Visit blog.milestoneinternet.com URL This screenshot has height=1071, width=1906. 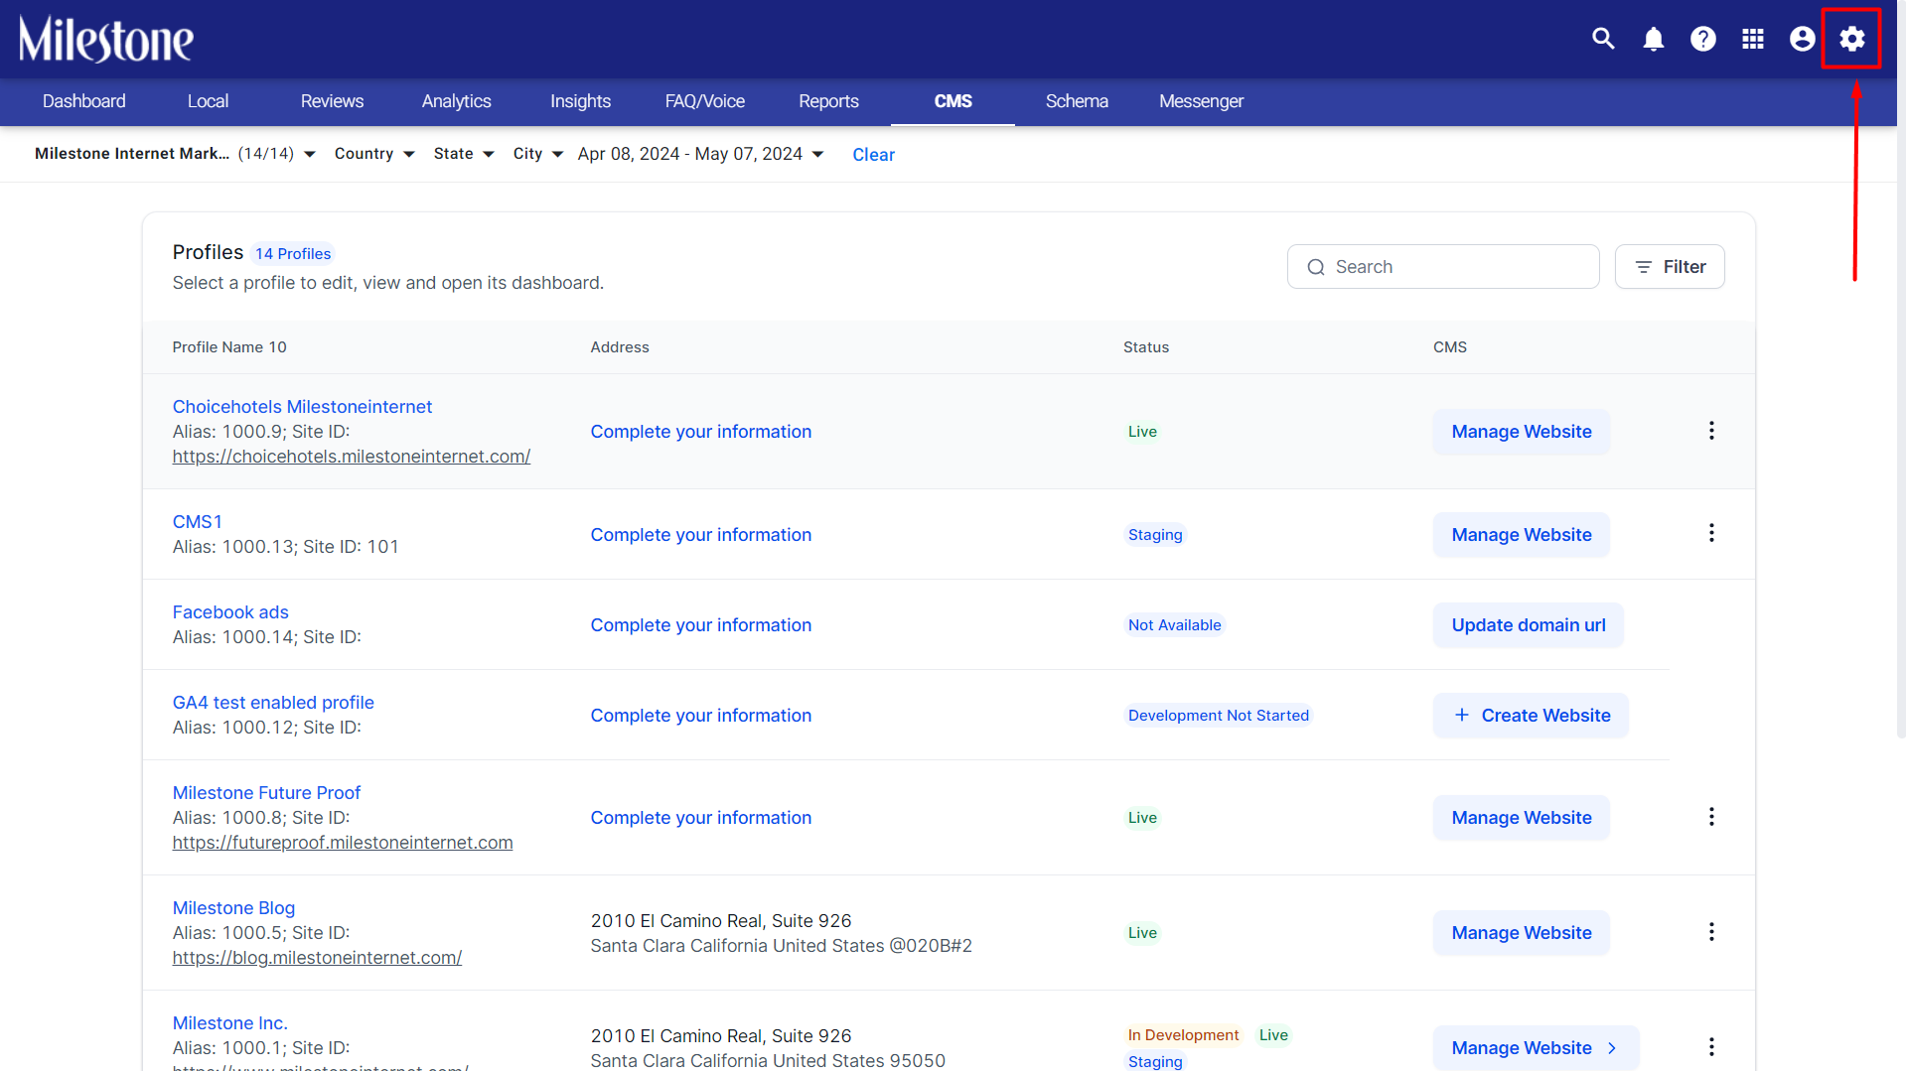[x=317, y=958]
